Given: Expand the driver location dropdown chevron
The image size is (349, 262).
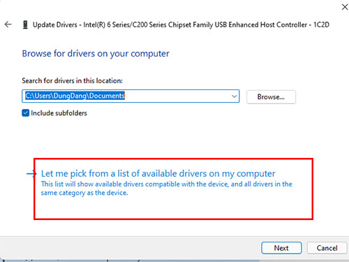Looking at the screenshot, I should 234,96.
